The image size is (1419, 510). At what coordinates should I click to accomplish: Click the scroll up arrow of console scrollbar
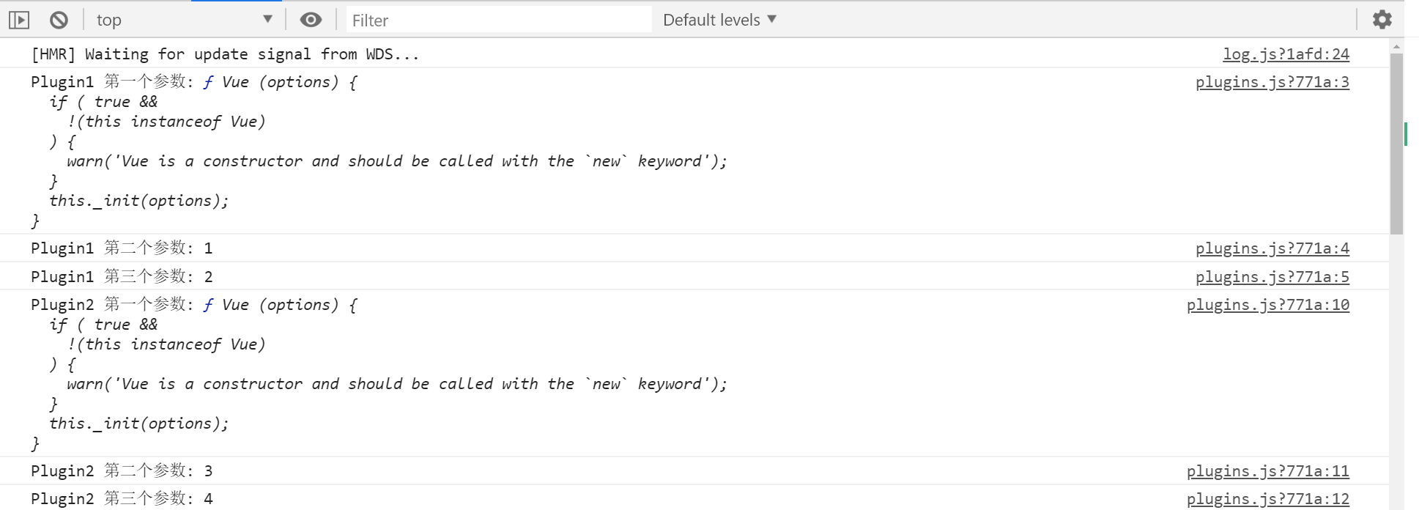click(1396, 46)
